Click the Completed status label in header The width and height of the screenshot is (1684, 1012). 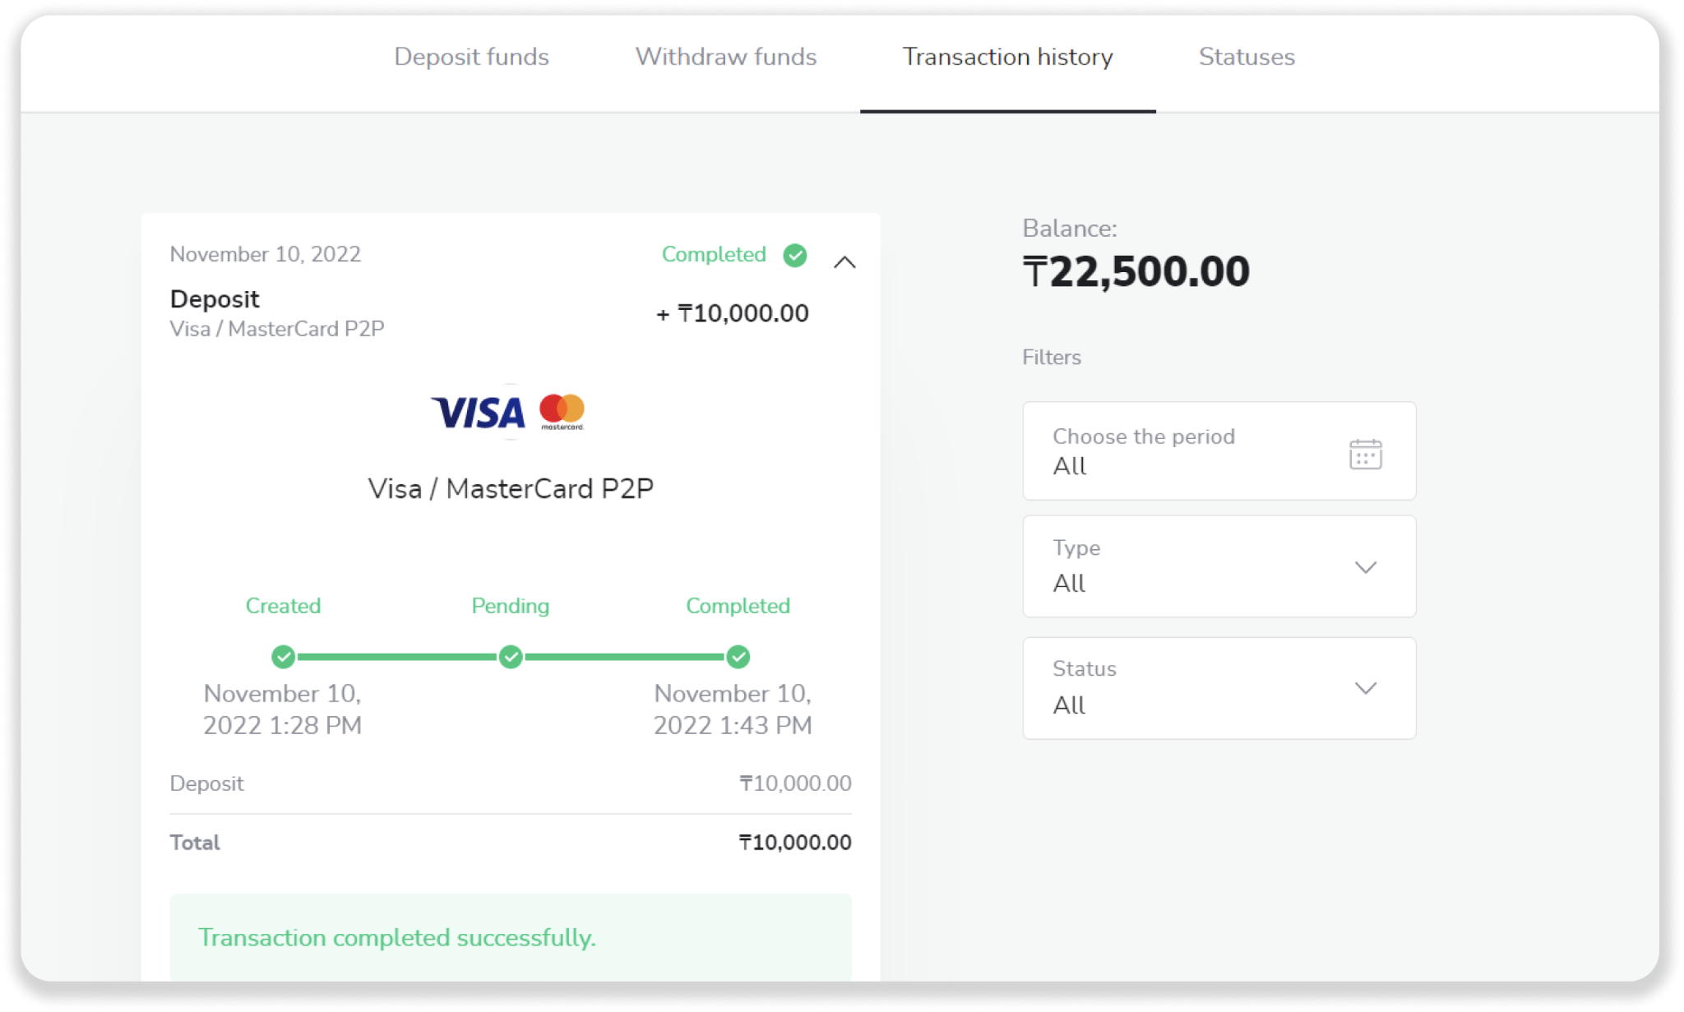713,255
